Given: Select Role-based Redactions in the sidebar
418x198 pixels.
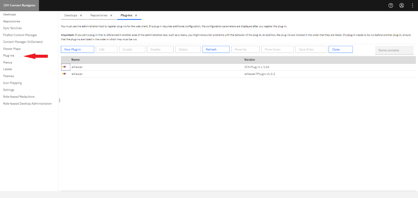Looking at the screenshot, I should pyautogui.click(x=19, y=97).
